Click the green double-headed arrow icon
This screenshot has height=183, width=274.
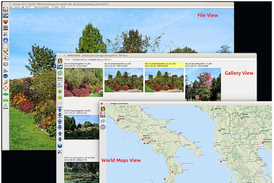pyautogui.click(x=5, y=100)
